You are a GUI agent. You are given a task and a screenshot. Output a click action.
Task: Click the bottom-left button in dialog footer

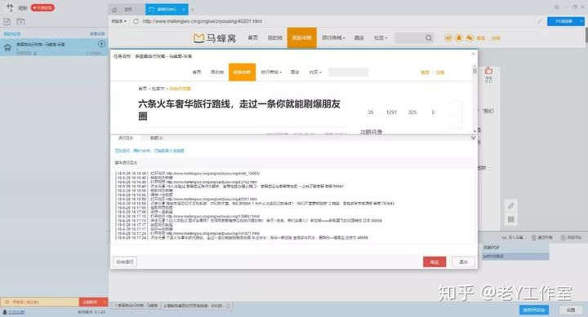click(124, 262)
